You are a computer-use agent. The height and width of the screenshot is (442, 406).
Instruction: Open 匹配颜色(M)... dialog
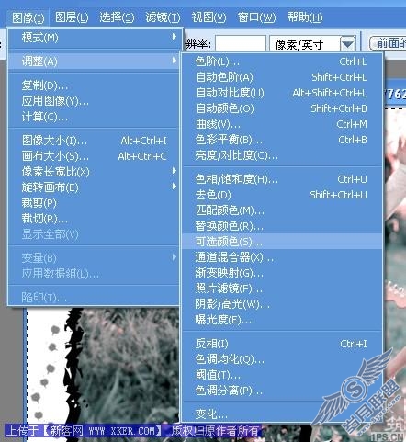[282, 210]
